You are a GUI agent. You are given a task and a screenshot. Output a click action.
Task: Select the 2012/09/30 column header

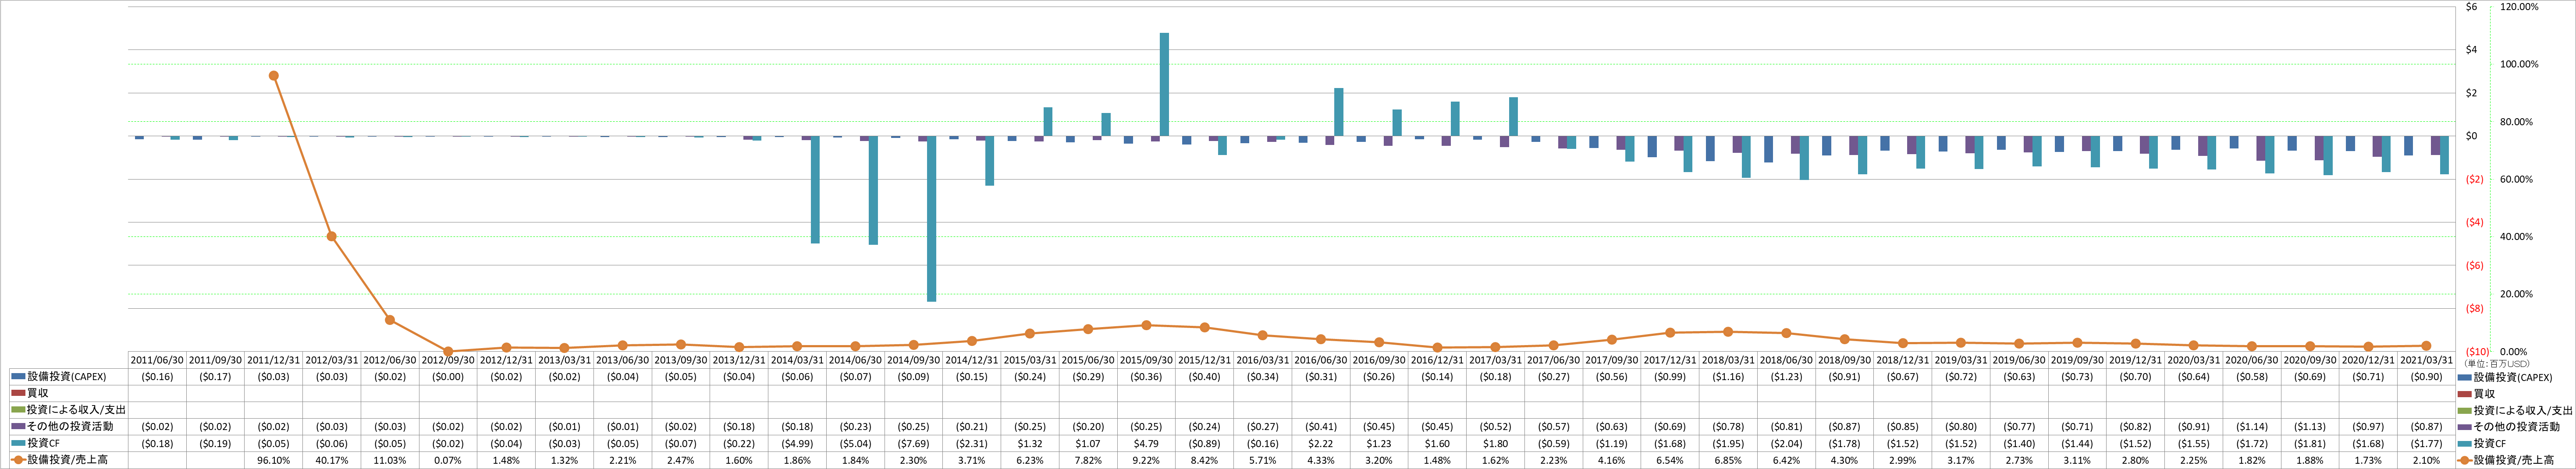(x=448, y=360)
